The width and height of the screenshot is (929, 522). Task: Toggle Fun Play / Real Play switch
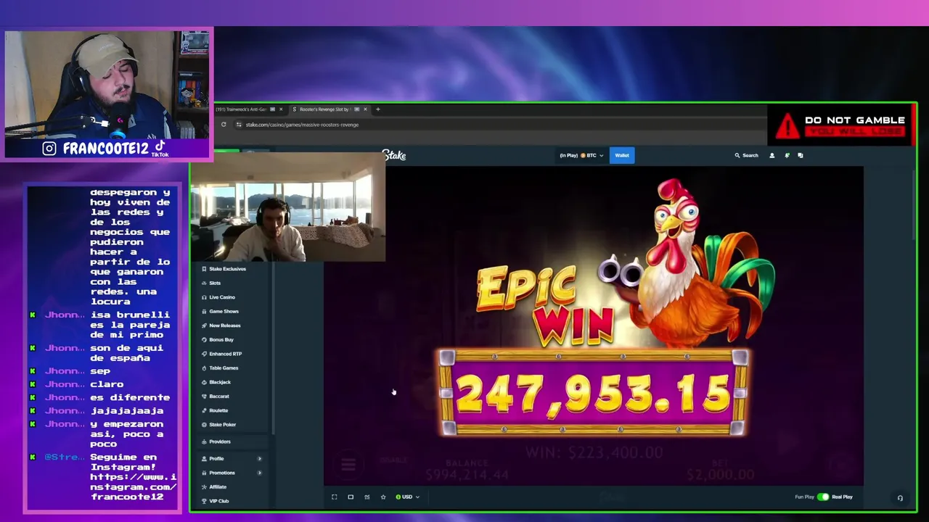click(823, 497)
